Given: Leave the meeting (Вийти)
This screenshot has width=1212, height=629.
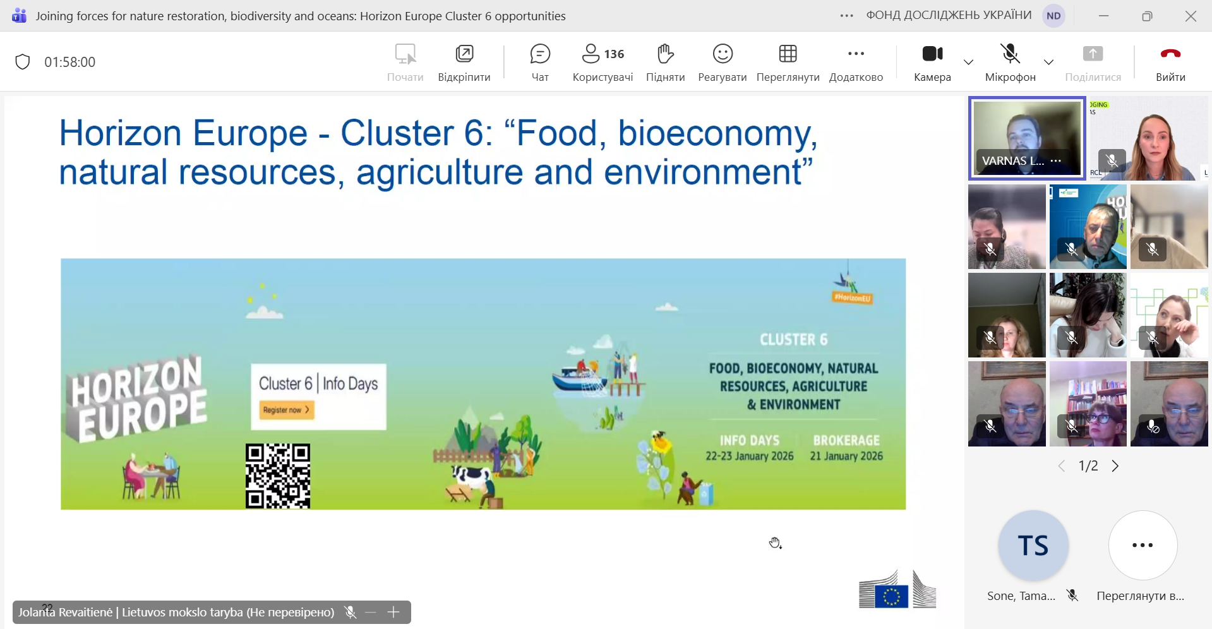Looking at the screenshot, I should [1170, 62].
